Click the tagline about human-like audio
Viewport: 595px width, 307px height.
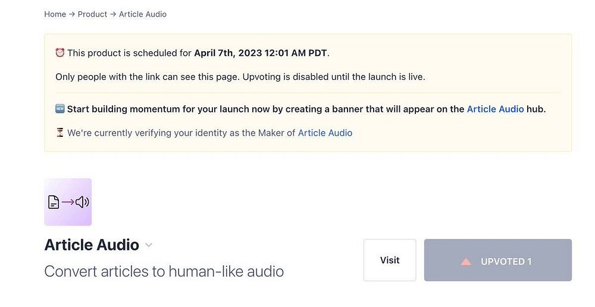point(164,272)
